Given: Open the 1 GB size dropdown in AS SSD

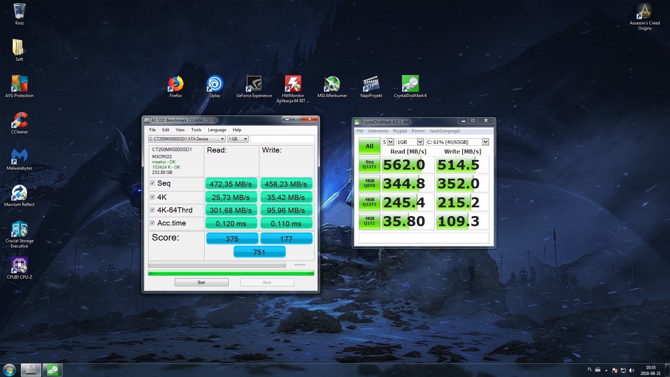Looking at the screenshot, I should pyautogui.click(x=238, y=139).
